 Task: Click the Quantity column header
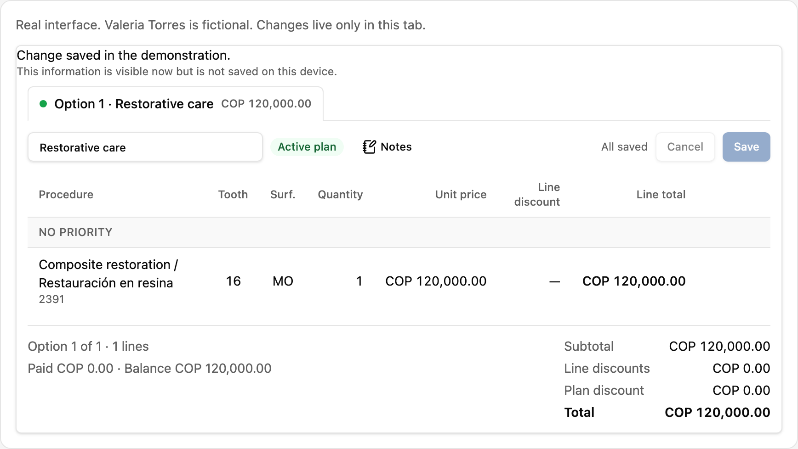pyautogui.click(x=340, y=195)
